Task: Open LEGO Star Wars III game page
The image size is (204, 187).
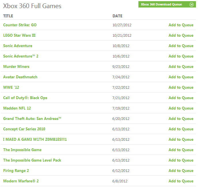Action: click(19, 36)
